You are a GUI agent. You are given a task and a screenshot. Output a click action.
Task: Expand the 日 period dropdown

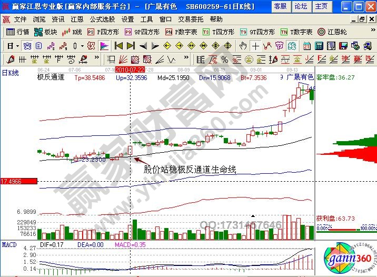point(11,46)
